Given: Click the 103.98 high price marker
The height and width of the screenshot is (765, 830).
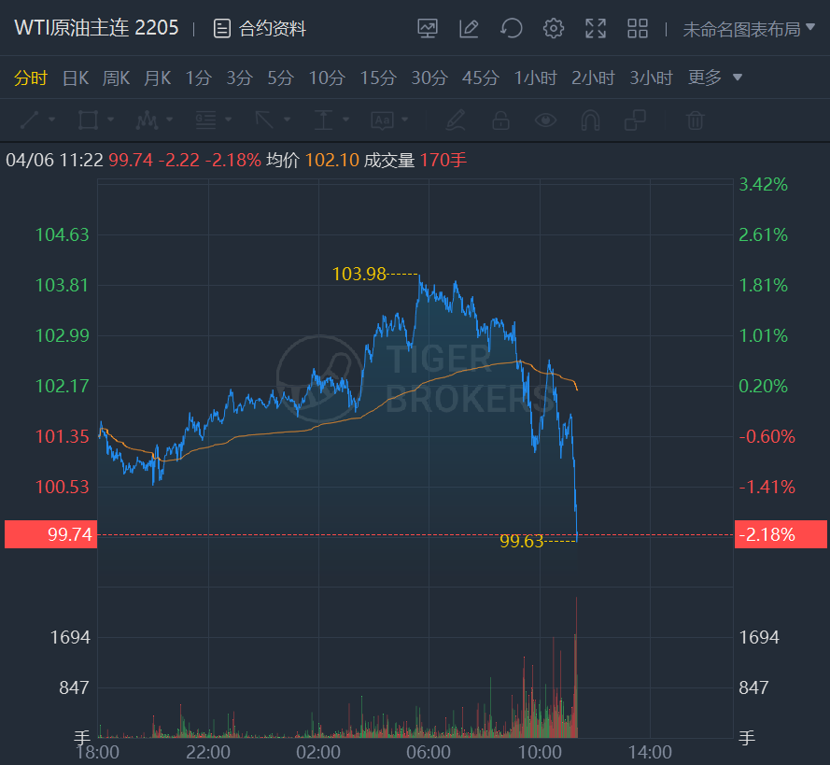Looking at the screenshot, I should point(359,274).
